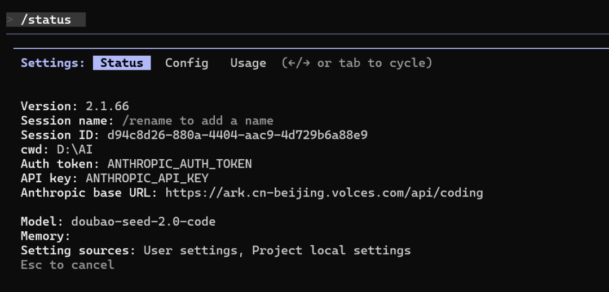Click the Esc to cancel hint
Screen dimensions: 609x292
68,265
